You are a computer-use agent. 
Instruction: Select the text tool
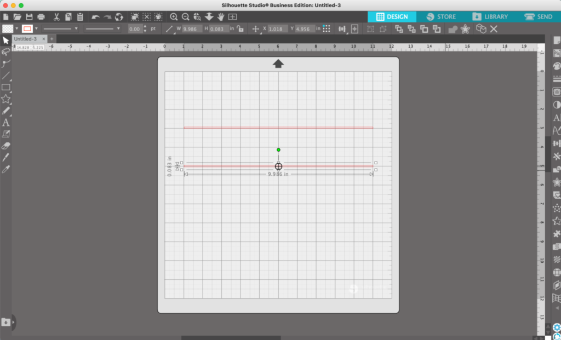5,123
